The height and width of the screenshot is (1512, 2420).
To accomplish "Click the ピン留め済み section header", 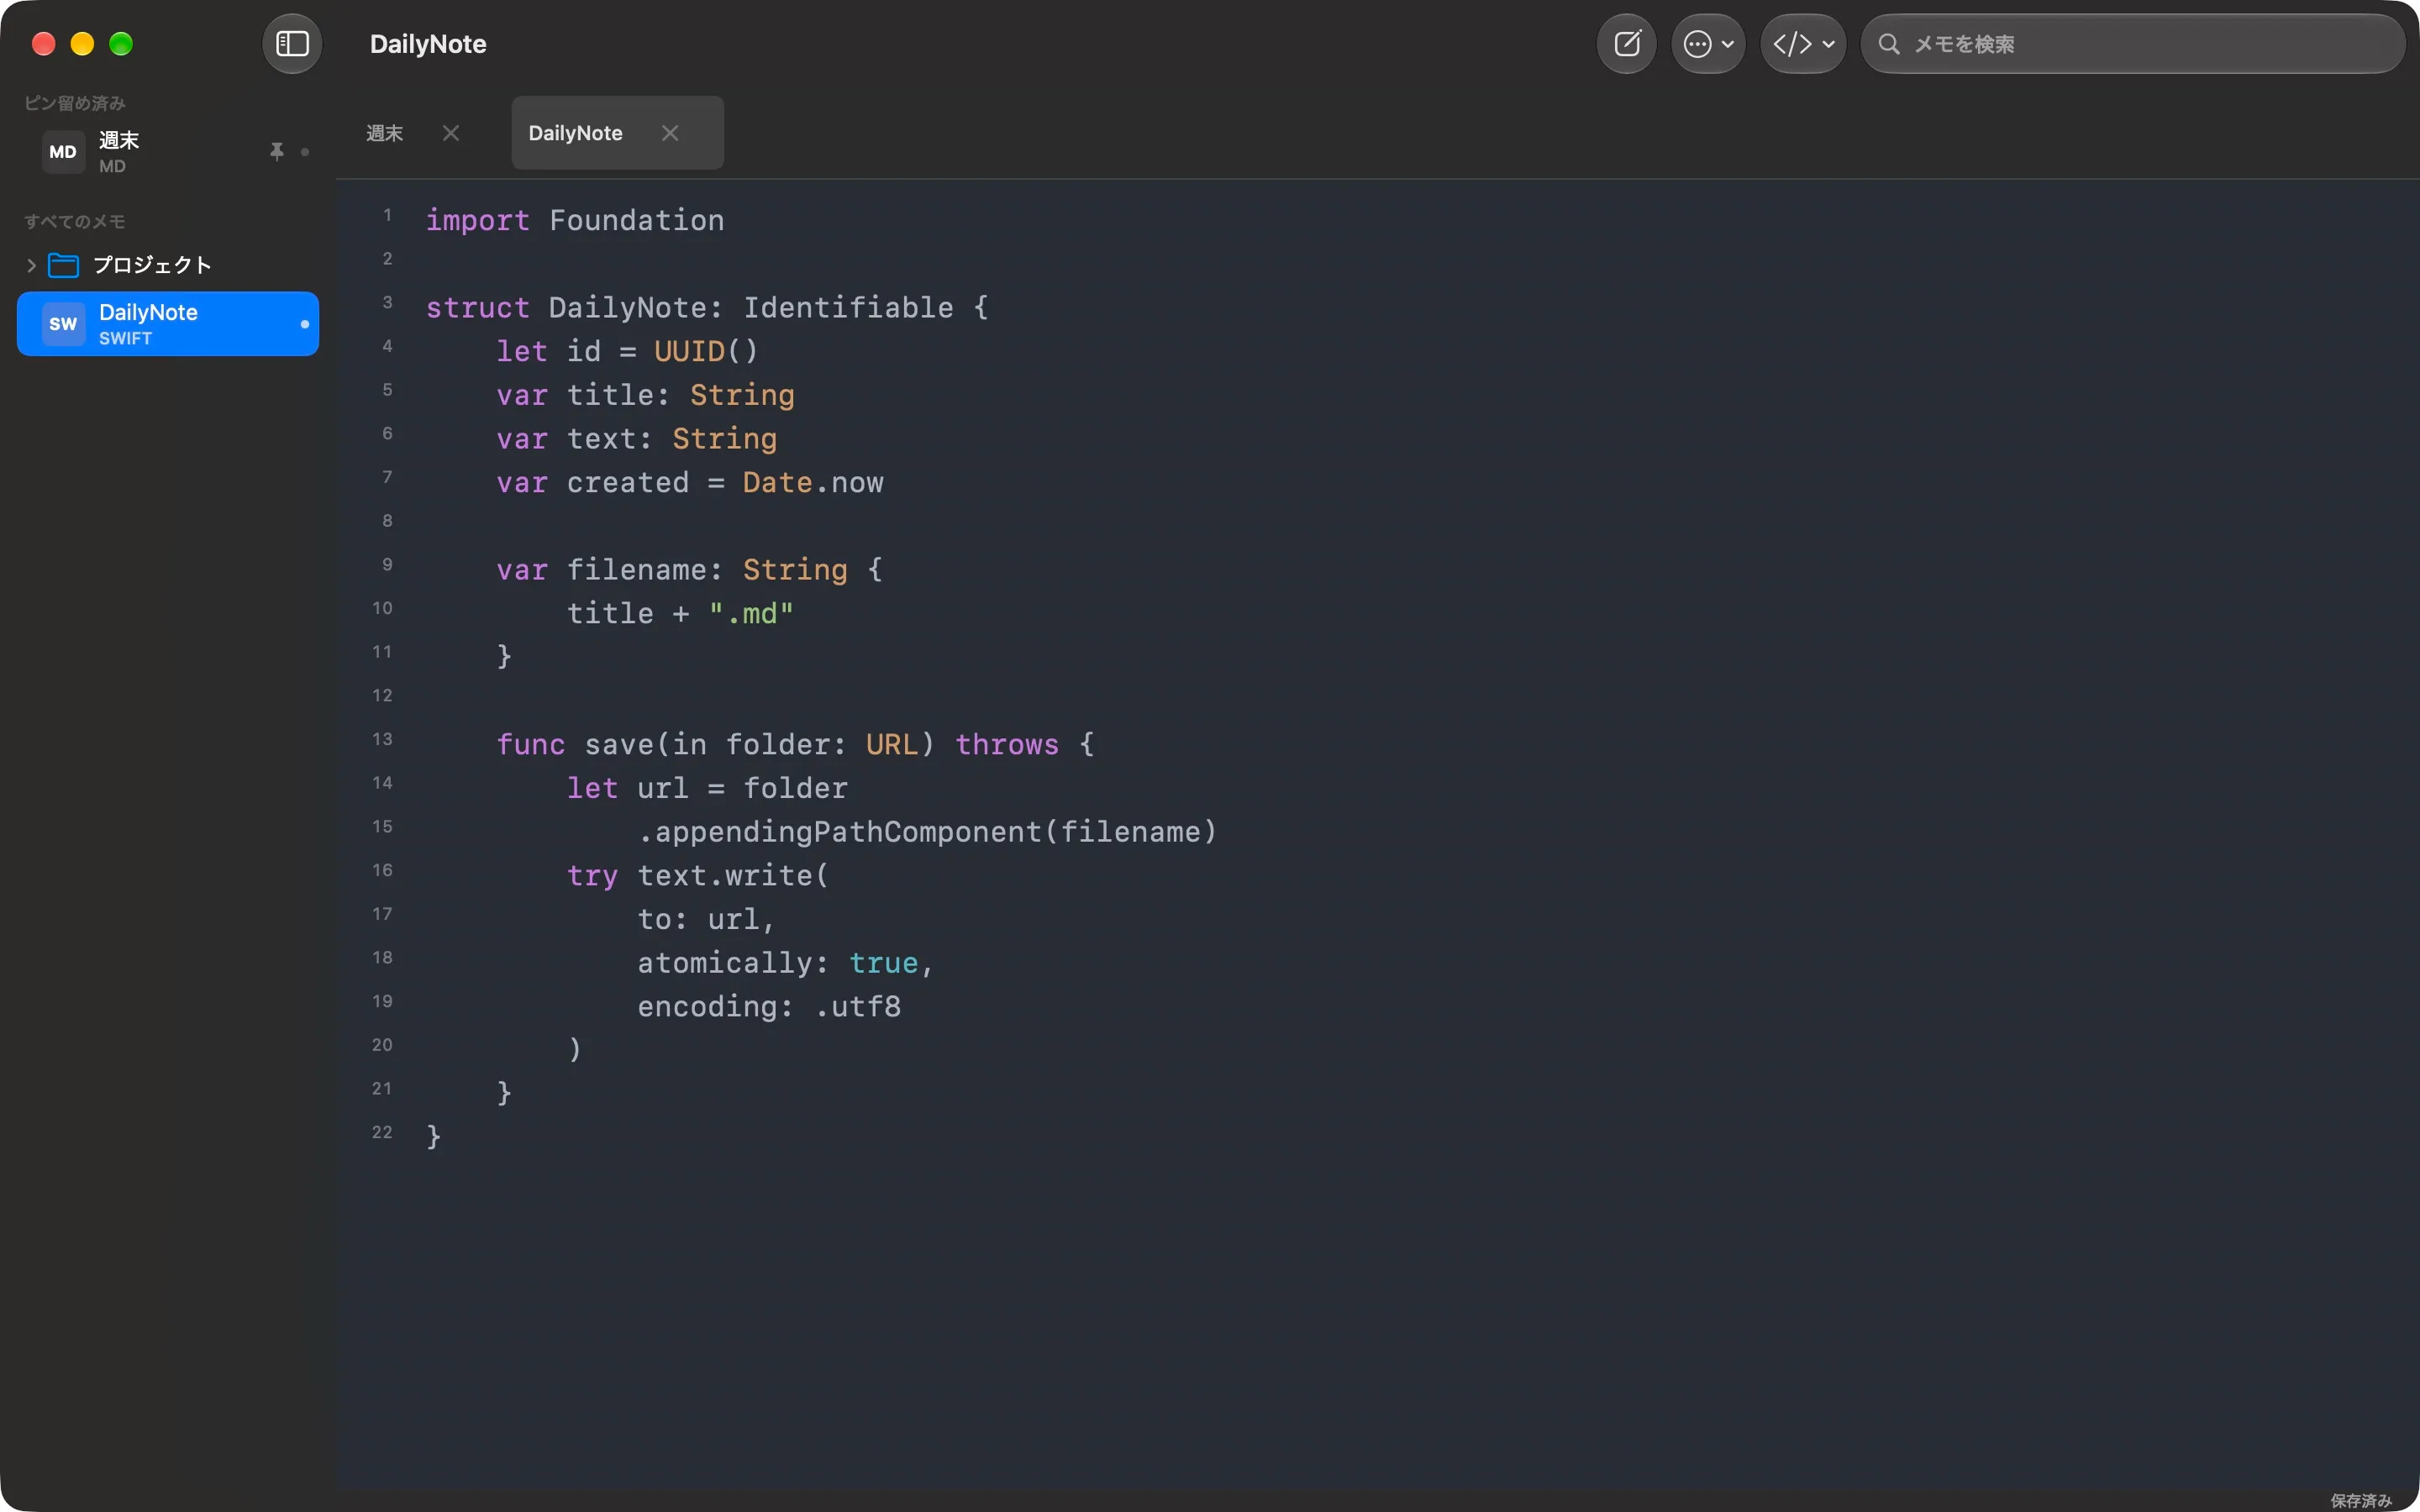I will pos(75,103).
